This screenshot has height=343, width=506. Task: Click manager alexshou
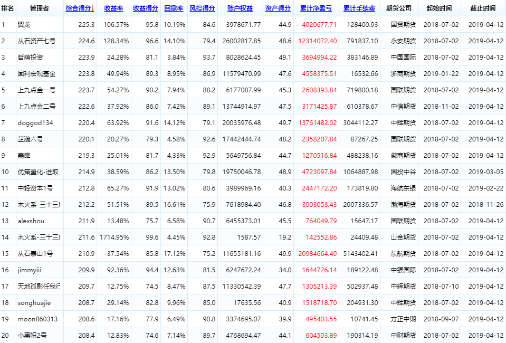point(31,221)
